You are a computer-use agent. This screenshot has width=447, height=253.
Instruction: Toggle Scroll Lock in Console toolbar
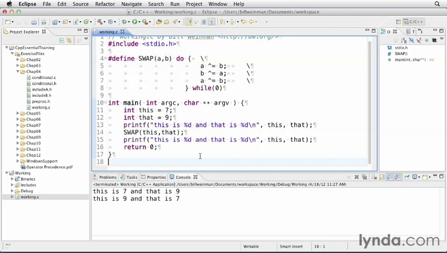coord(382,177)
